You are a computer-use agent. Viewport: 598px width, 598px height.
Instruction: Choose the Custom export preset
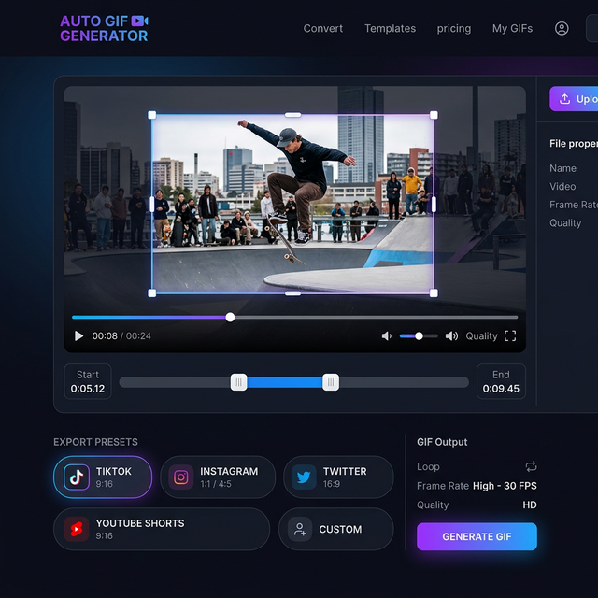336,529
